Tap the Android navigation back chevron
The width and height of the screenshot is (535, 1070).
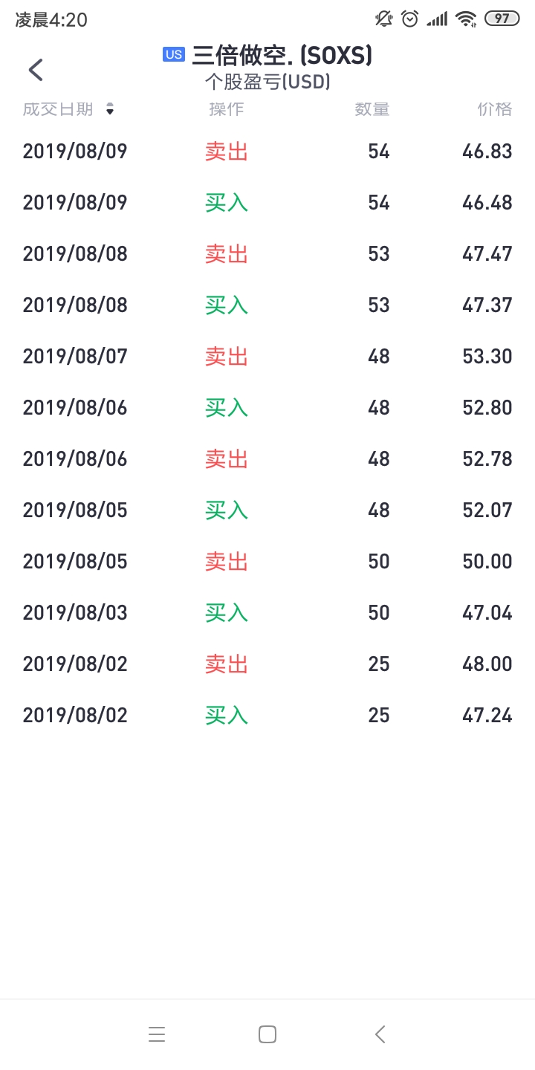tap(380, 1034)
